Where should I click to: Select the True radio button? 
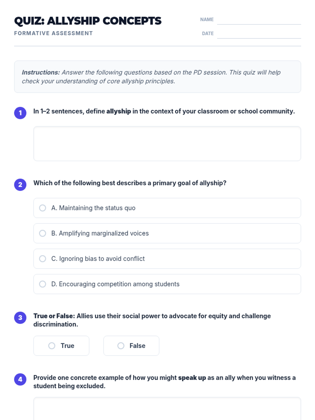pos(52,346)
